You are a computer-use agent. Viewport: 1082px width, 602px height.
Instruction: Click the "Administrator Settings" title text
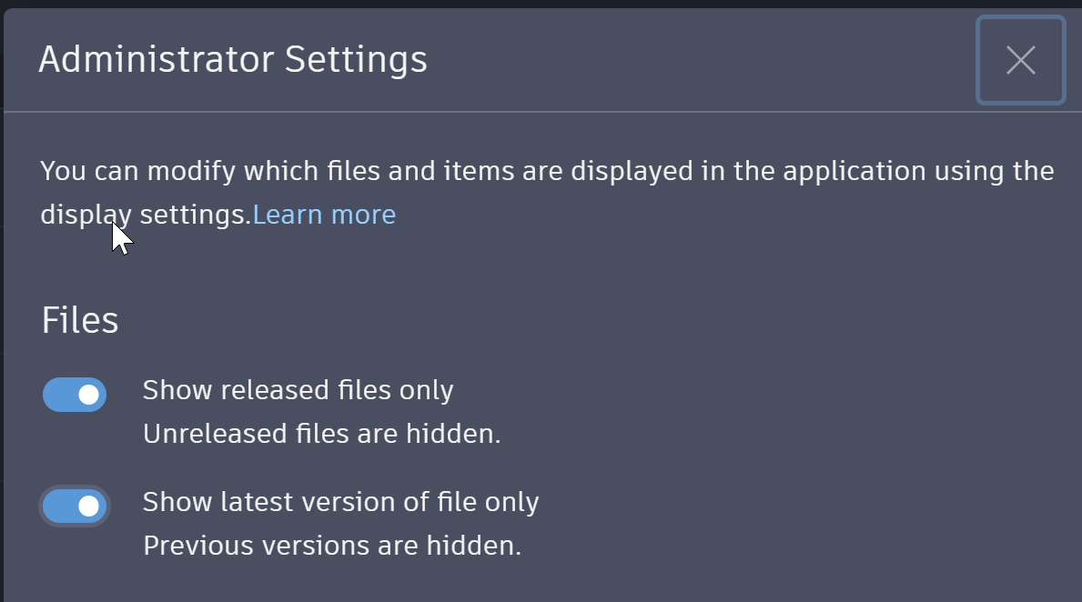[x=233, y=58]
